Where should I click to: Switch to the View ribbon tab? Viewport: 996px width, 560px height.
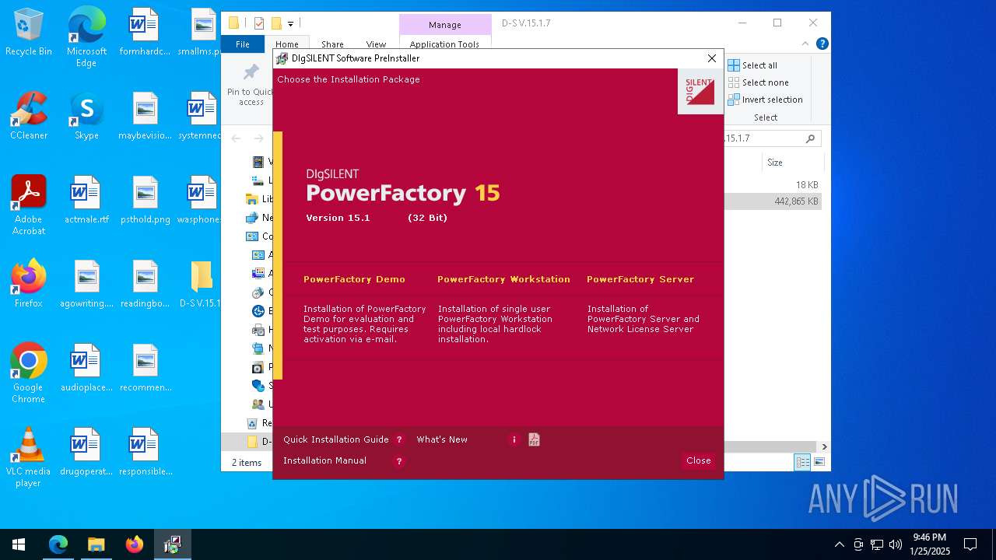click(376, 44)
